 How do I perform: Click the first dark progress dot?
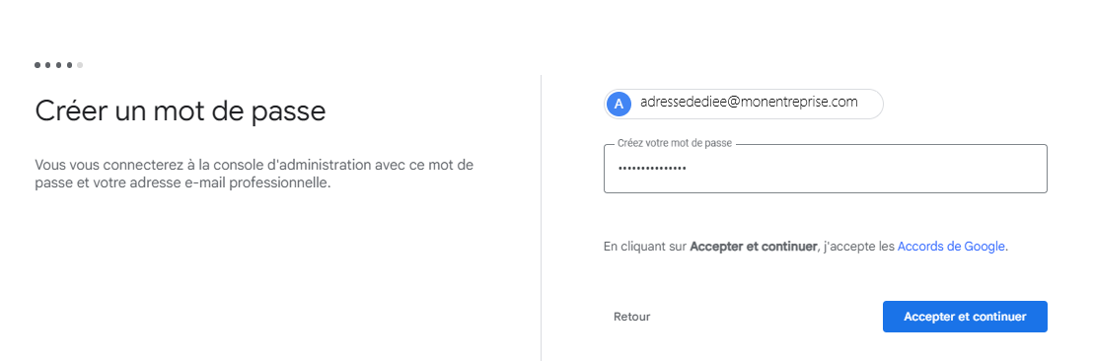37,65
